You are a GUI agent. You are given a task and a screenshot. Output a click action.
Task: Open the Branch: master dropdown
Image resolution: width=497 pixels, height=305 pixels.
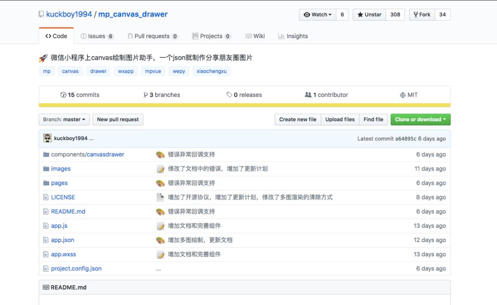(64, 119)
